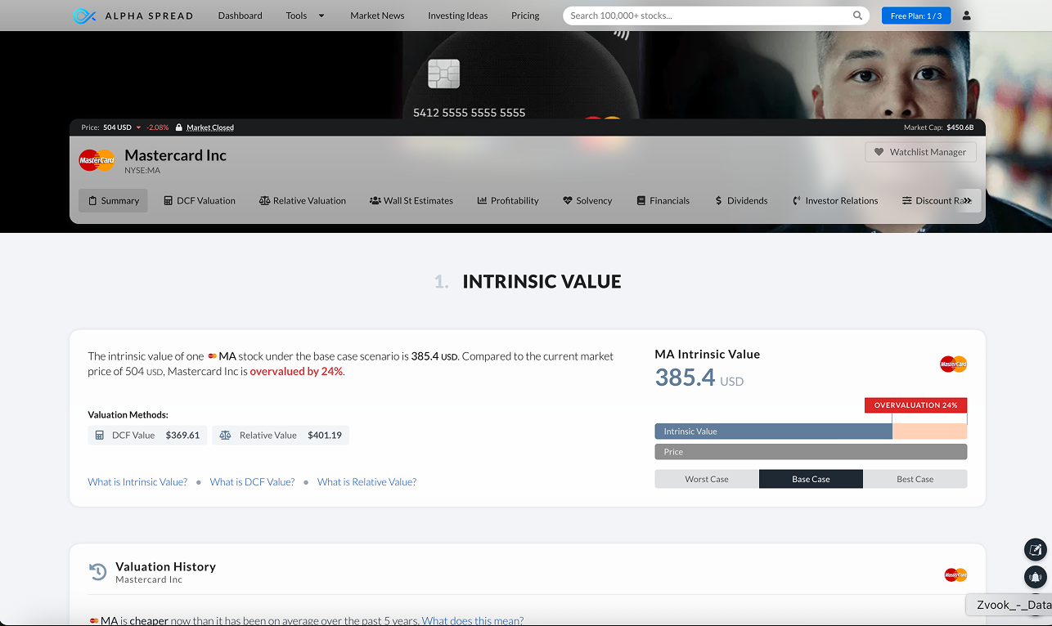The image size is (1052, 626).
Task: Click the Mastercard company logo in header
Action: coord(97,160)
